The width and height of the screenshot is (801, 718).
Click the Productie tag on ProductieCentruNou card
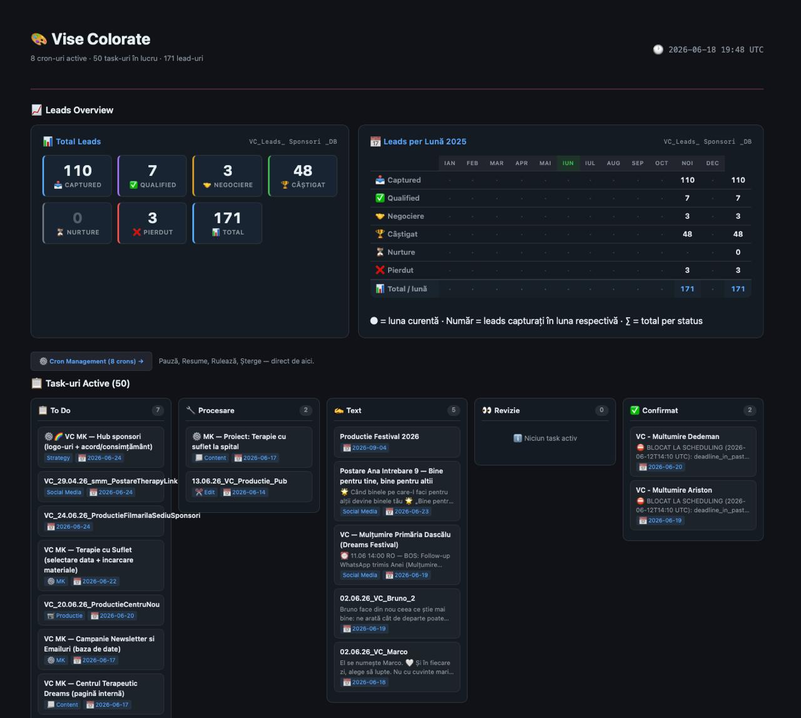[64, 615]
